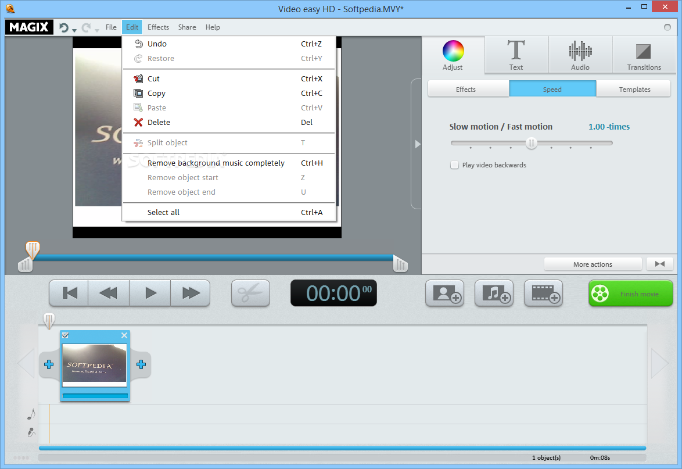Click Split object in Edit menu

point(229,143)
